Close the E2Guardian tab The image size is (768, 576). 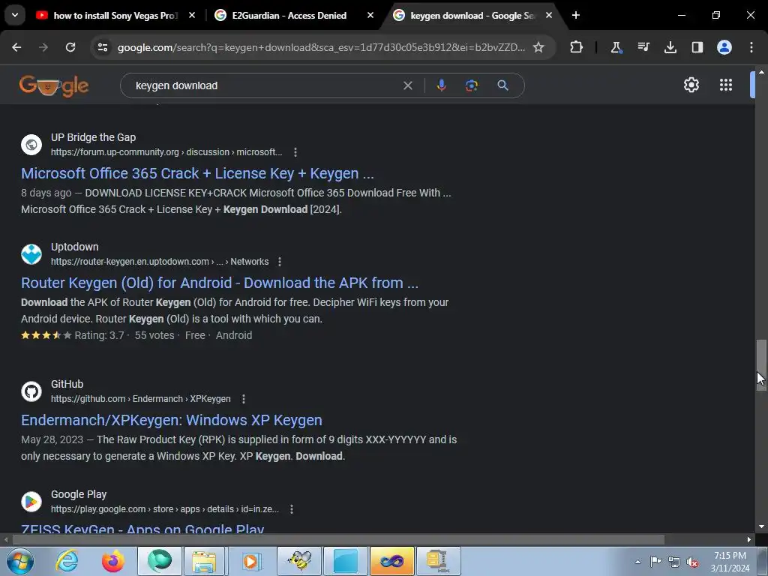pos(370,16)
